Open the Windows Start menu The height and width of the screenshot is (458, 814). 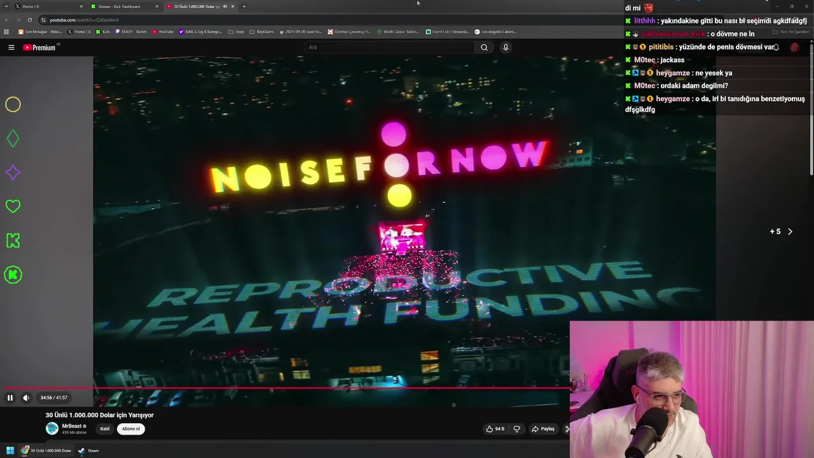10,450
